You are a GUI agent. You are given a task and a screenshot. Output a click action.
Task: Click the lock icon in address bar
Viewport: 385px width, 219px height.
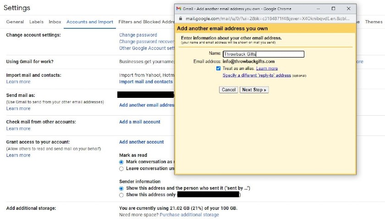(181, 18)
